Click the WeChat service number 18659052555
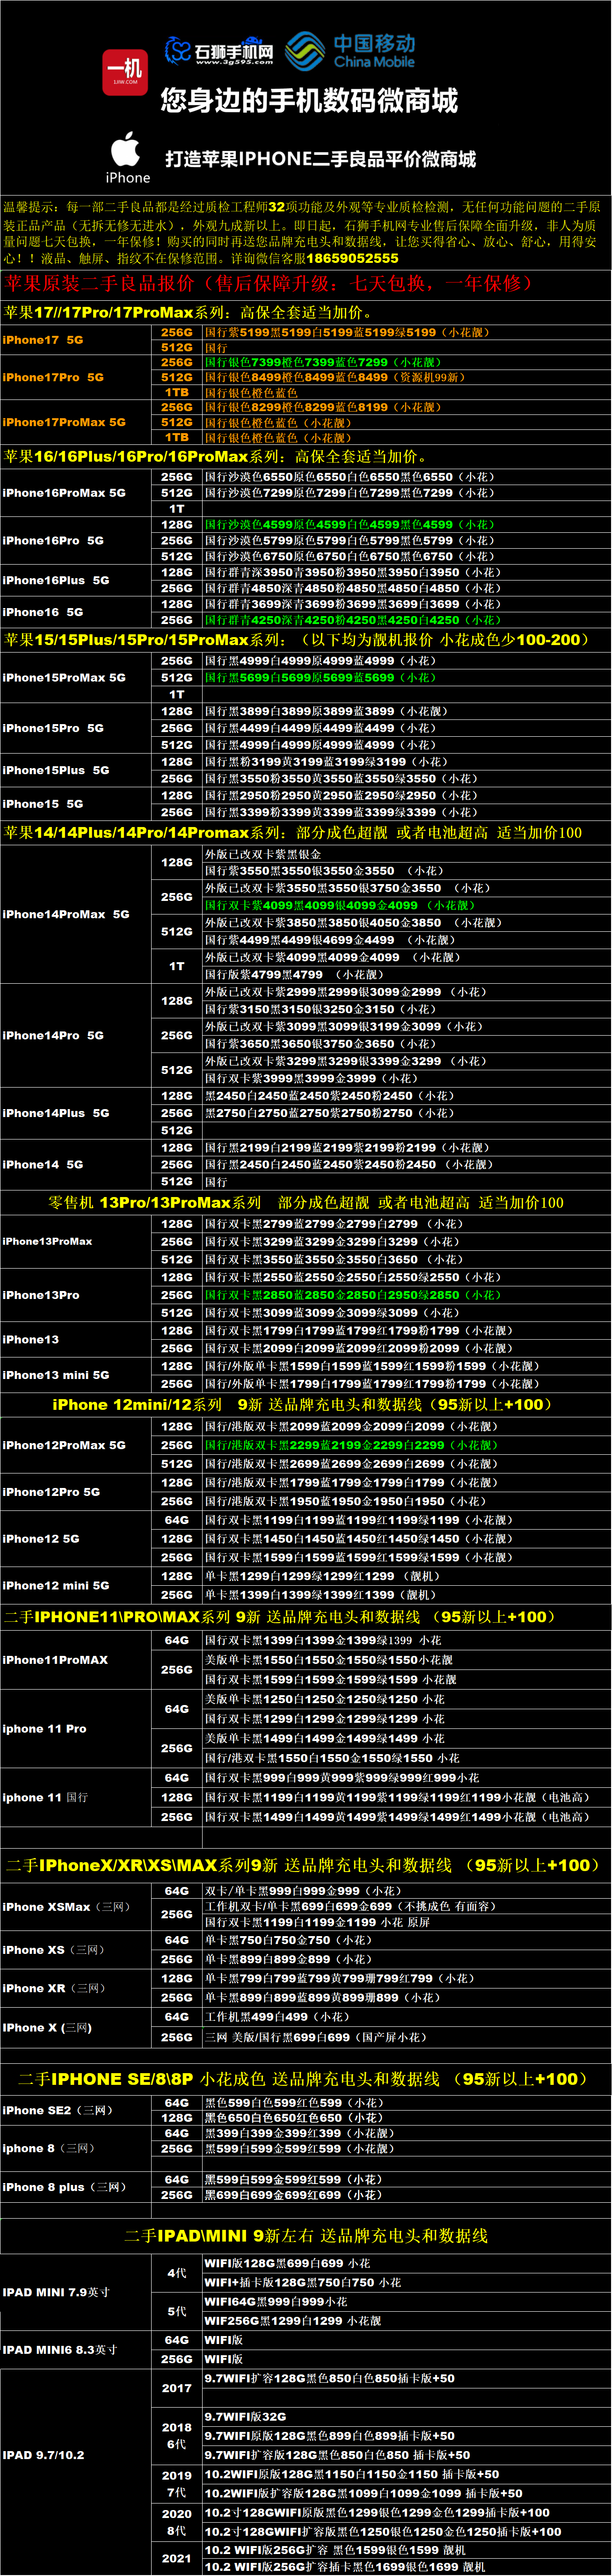This screenshot has height=2576, width=612. (352, 258)
